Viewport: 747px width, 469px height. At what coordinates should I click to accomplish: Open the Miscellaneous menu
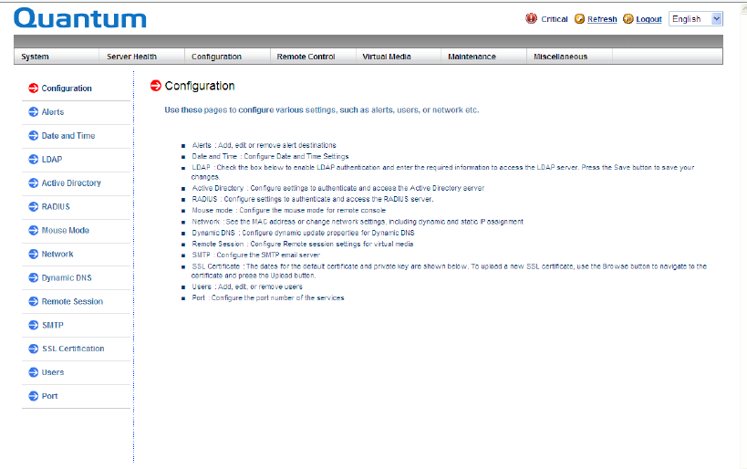(560, 57)
